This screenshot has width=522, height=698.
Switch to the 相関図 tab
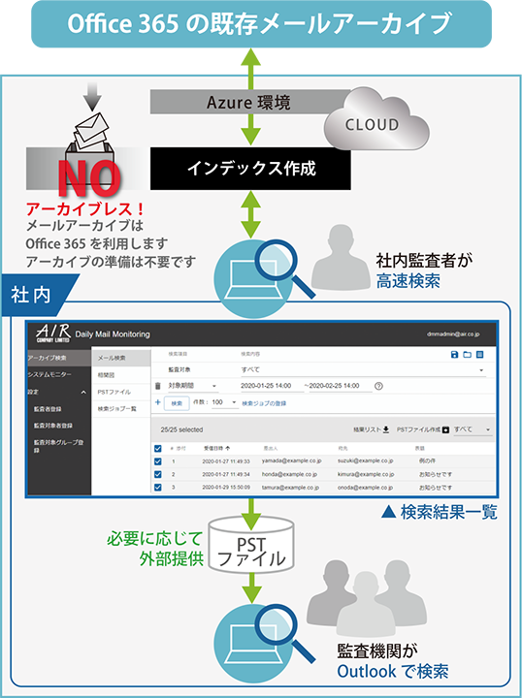click(121, 375)
